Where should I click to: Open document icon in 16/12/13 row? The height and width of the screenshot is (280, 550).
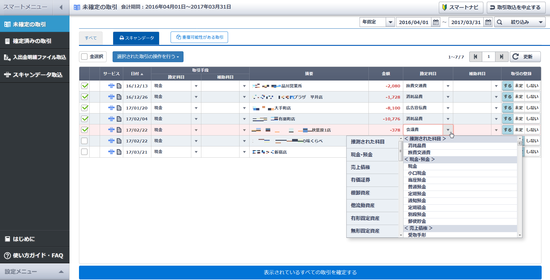[x=119, y=86]
